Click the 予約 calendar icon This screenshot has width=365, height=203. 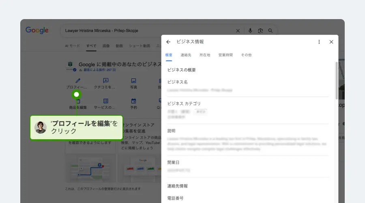pos(133,101)
